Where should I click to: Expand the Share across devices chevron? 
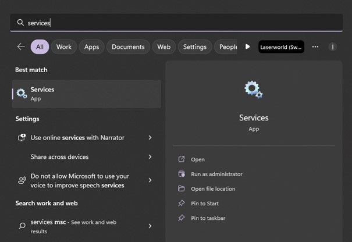[150, 157]
